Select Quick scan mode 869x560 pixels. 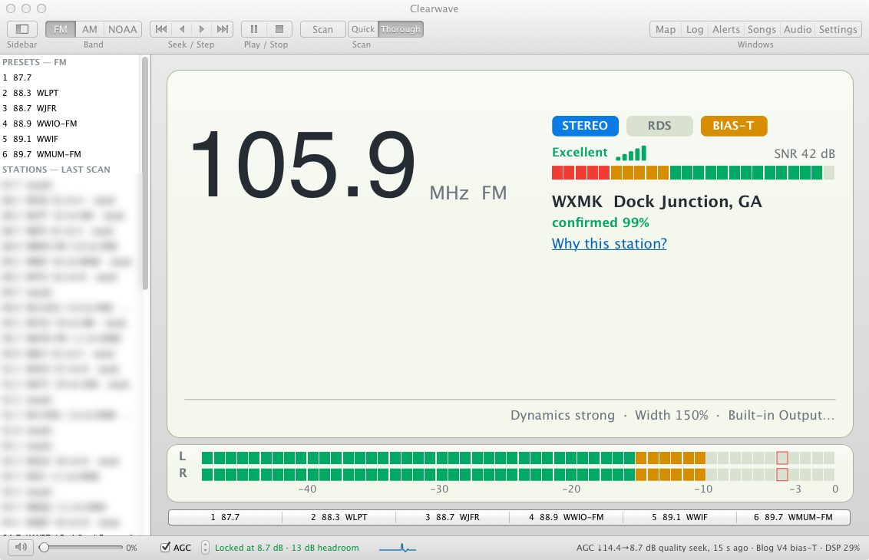[x=363, y=29]
